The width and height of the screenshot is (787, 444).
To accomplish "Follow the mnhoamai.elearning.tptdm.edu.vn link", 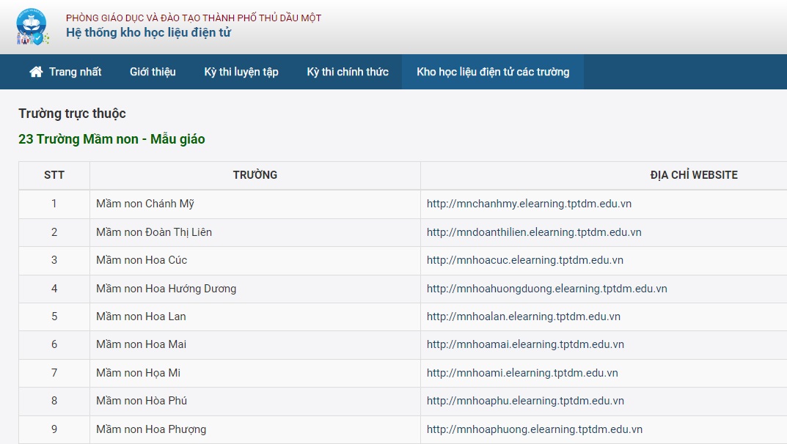I will (x=525, y=344).
